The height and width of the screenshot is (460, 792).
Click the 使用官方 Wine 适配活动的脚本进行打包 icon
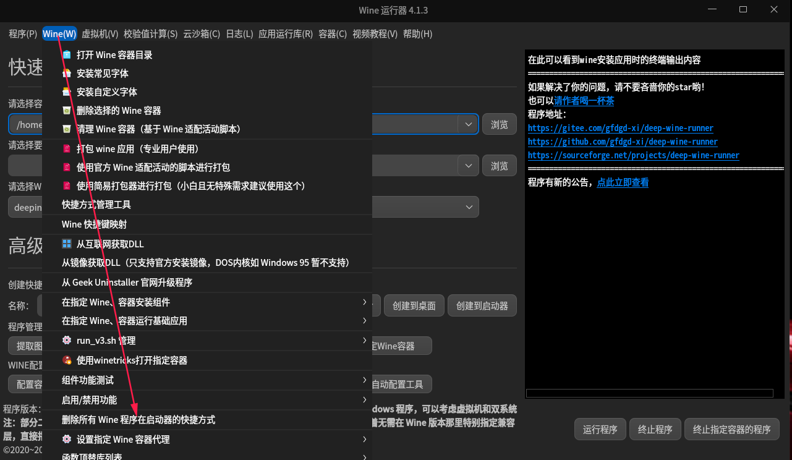click(x=67, y=168)
